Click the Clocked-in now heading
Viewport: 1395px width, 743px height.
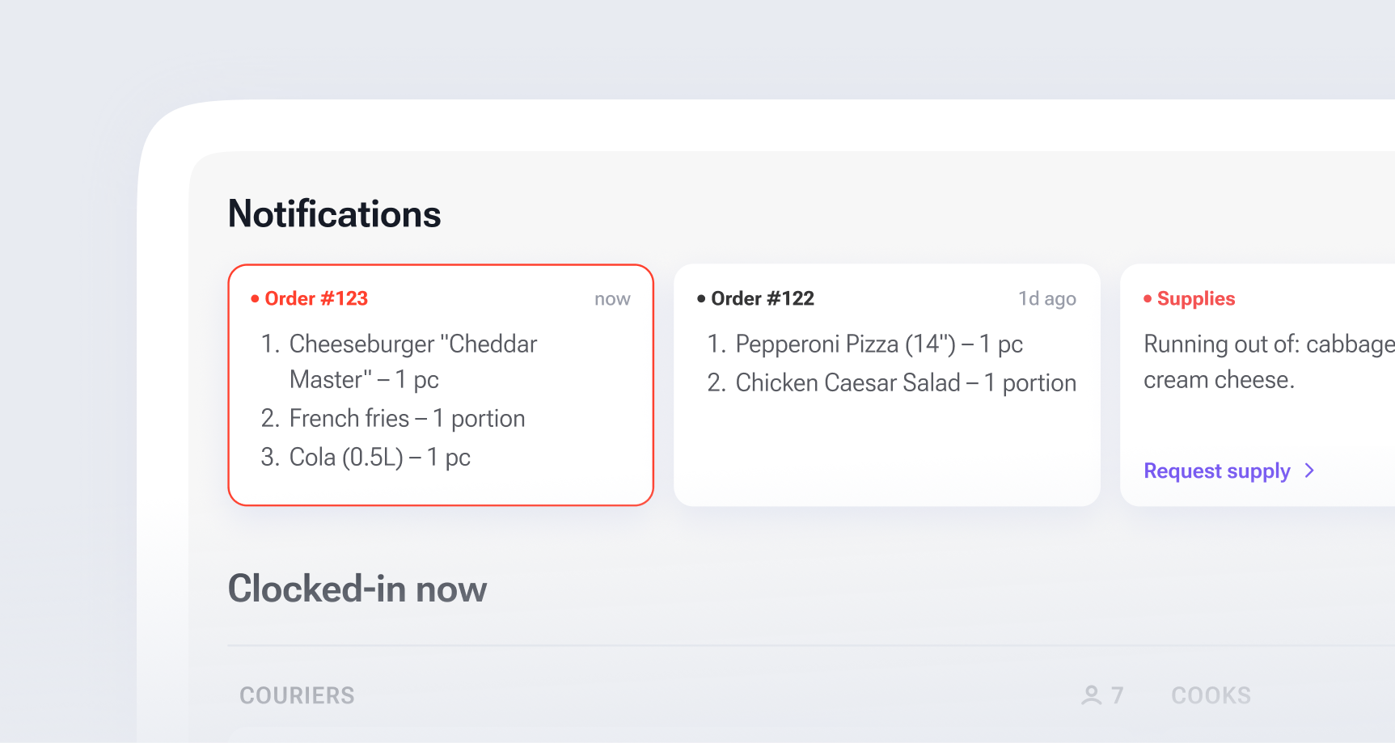pos(357,589)
